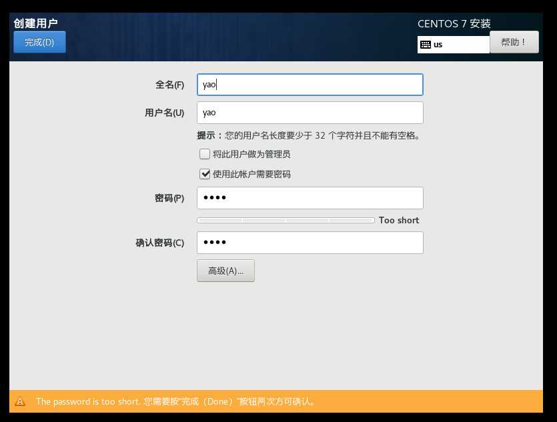Click the bottom password warning message
Viewport: 557px width, 422px height.
[175, 401]
